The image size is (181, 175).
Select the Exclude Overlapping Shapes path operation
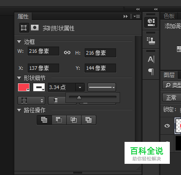pos(89,120)
